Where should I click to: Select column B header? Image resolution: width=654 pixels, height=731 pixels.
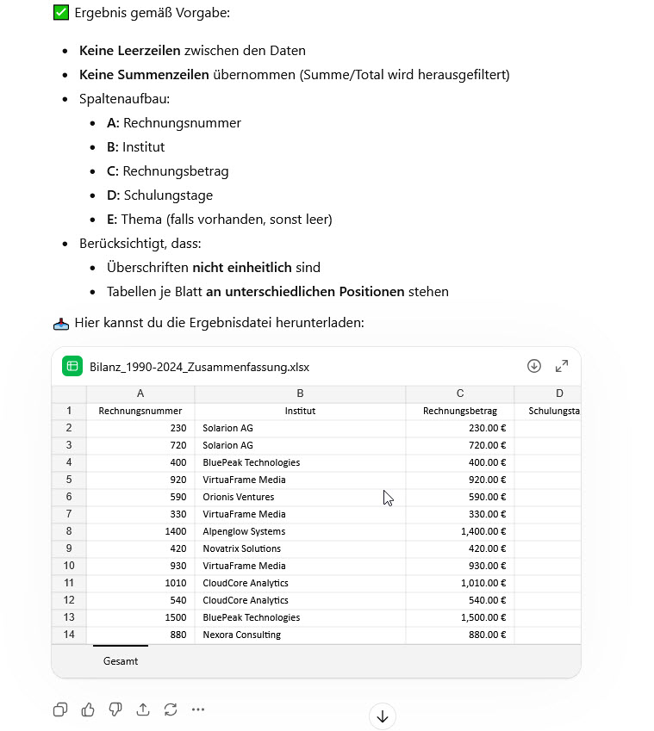300,393
